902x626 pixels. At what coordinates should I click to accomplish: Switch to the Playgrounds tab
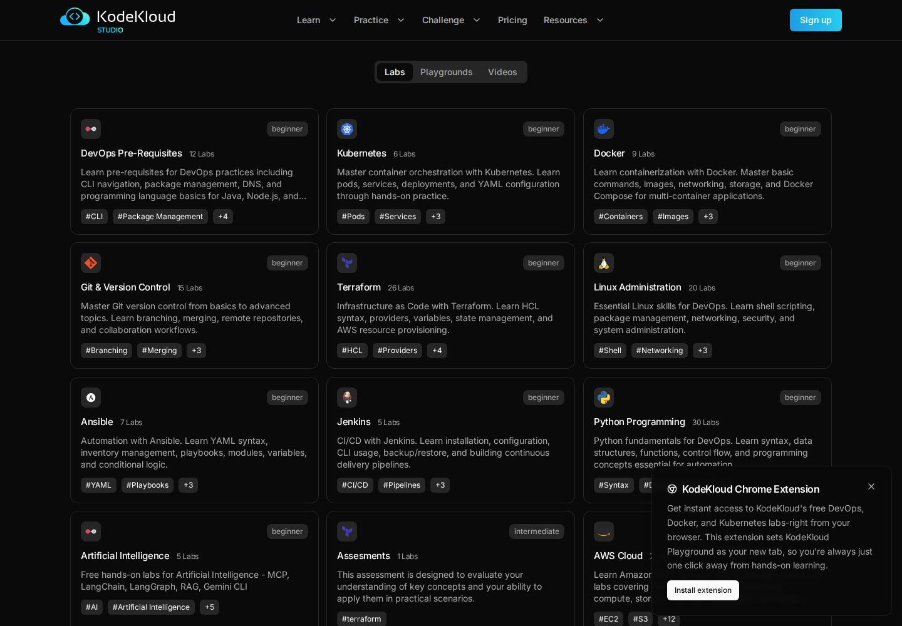coord(447,72)
